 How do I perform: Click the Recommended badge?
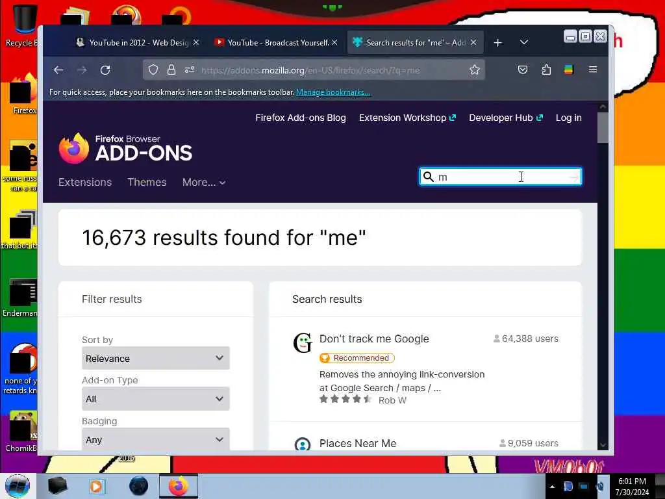point(357,358)
